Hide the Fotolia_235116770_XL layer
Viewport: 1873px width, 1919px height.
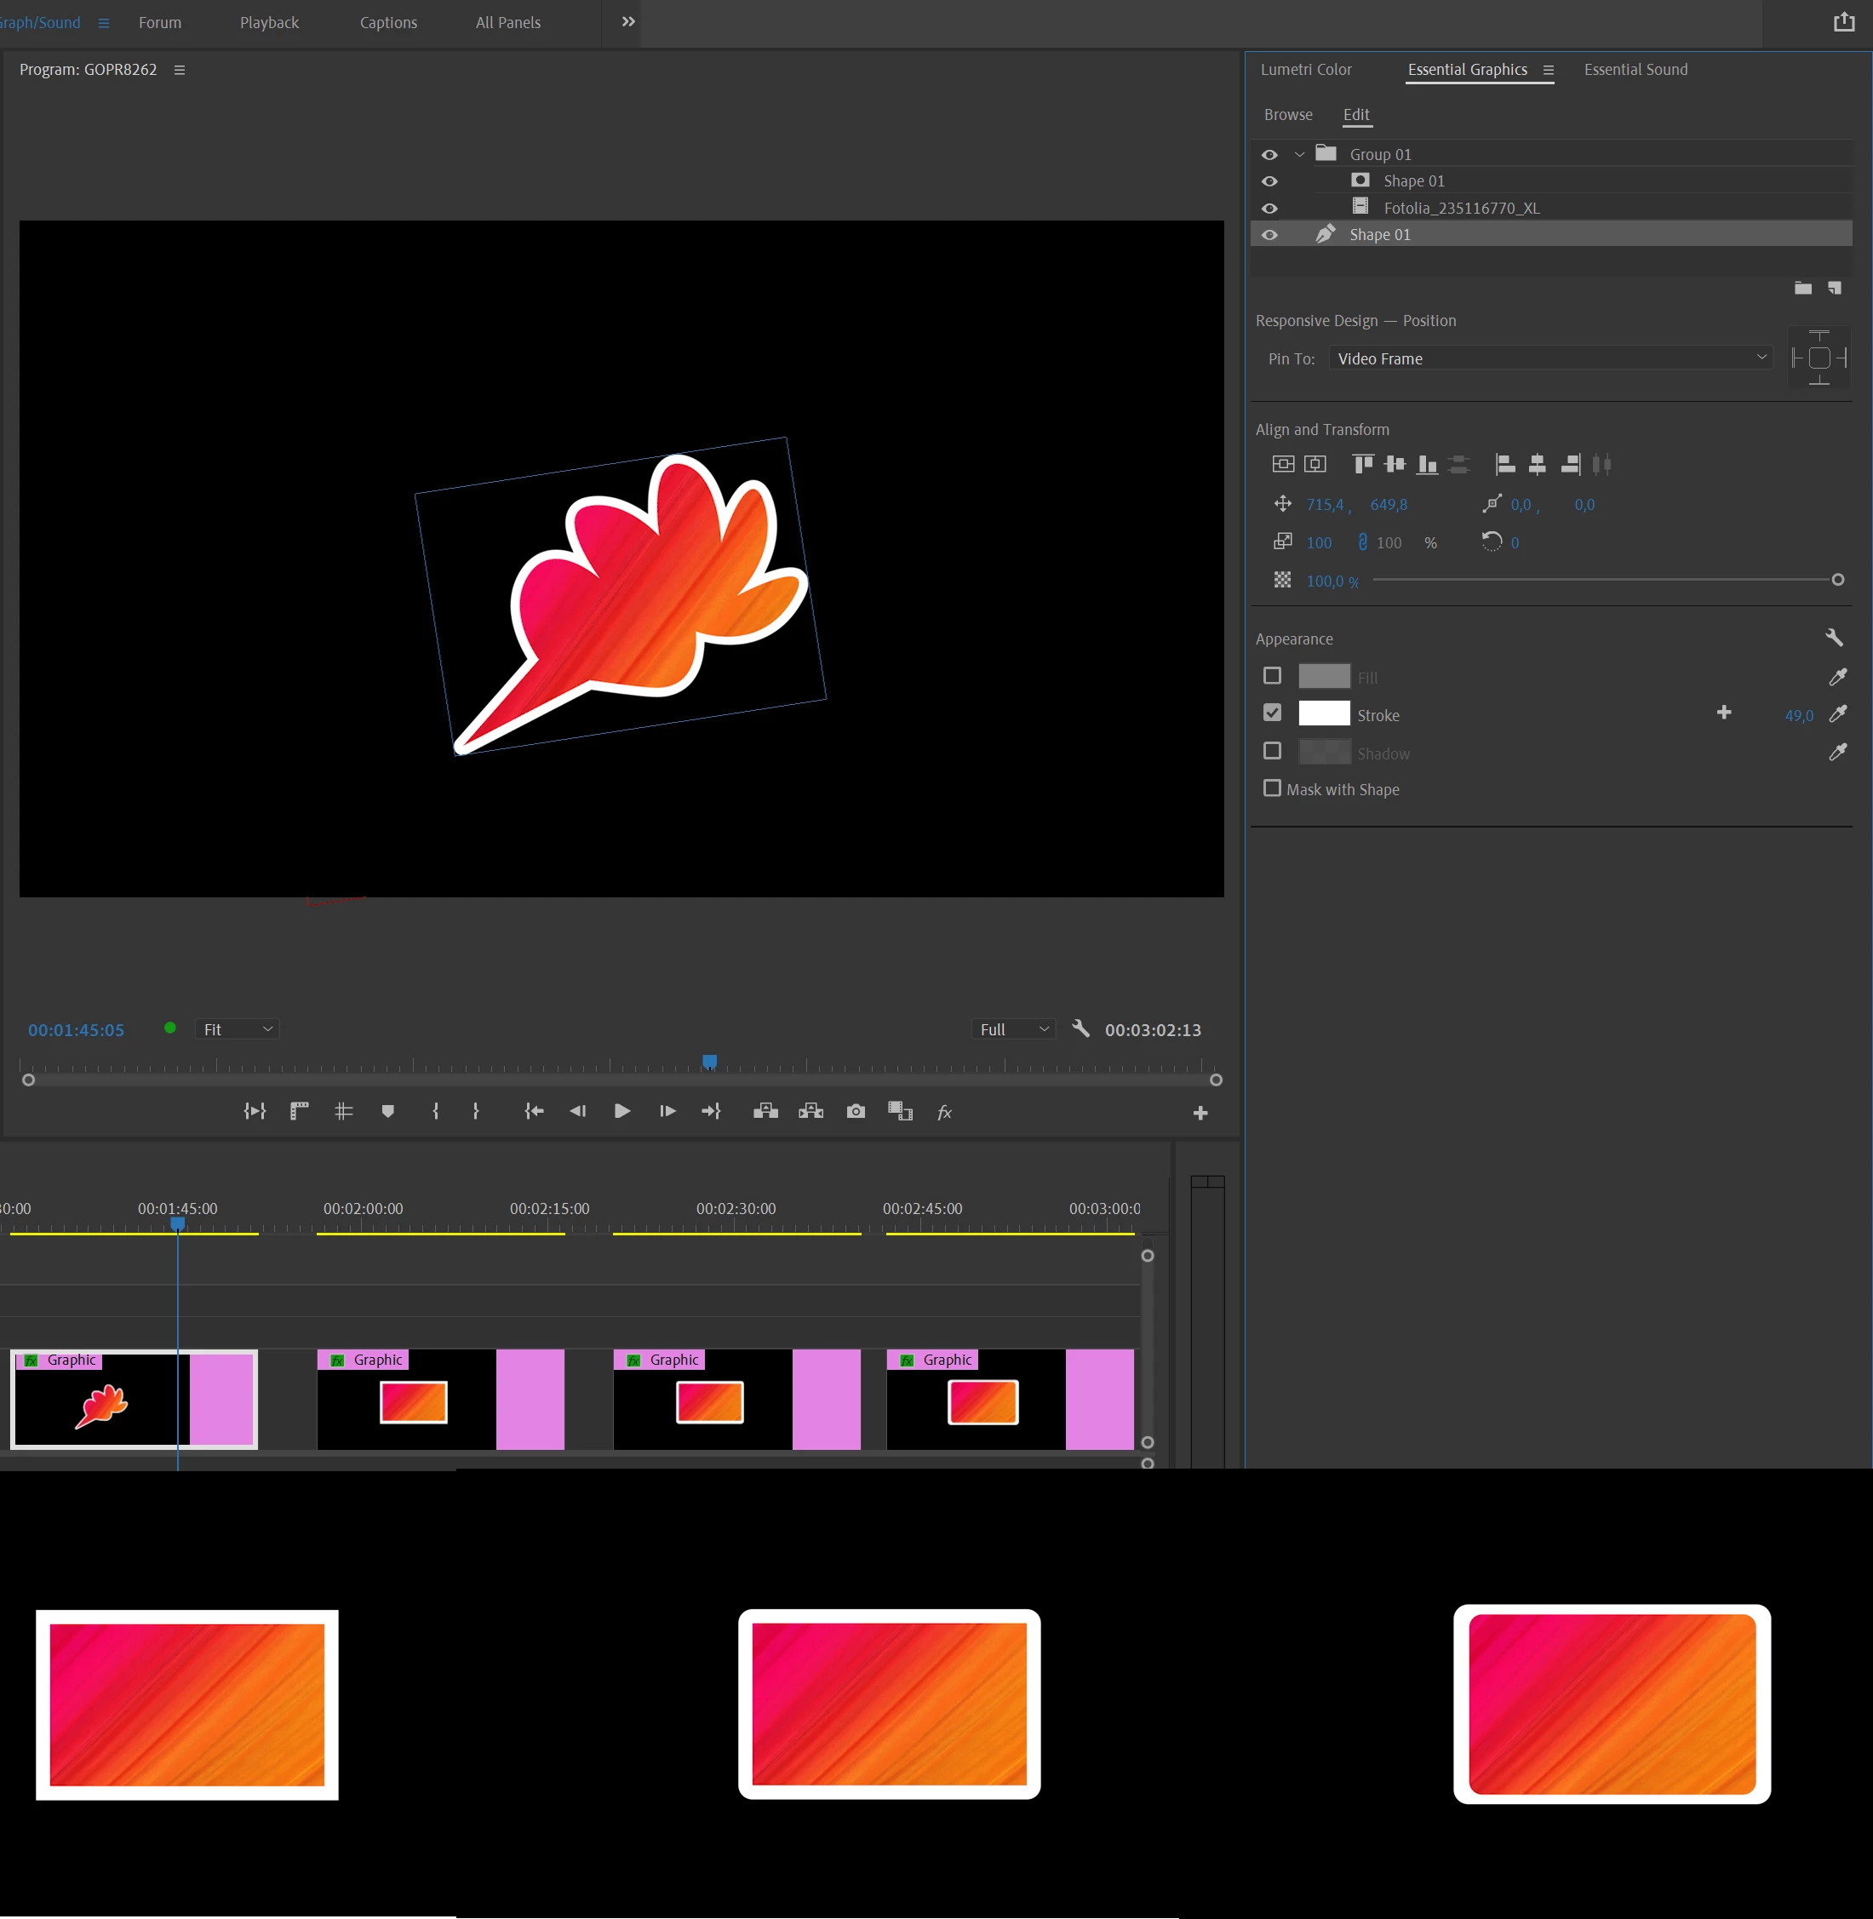(x=1269, y=209)
